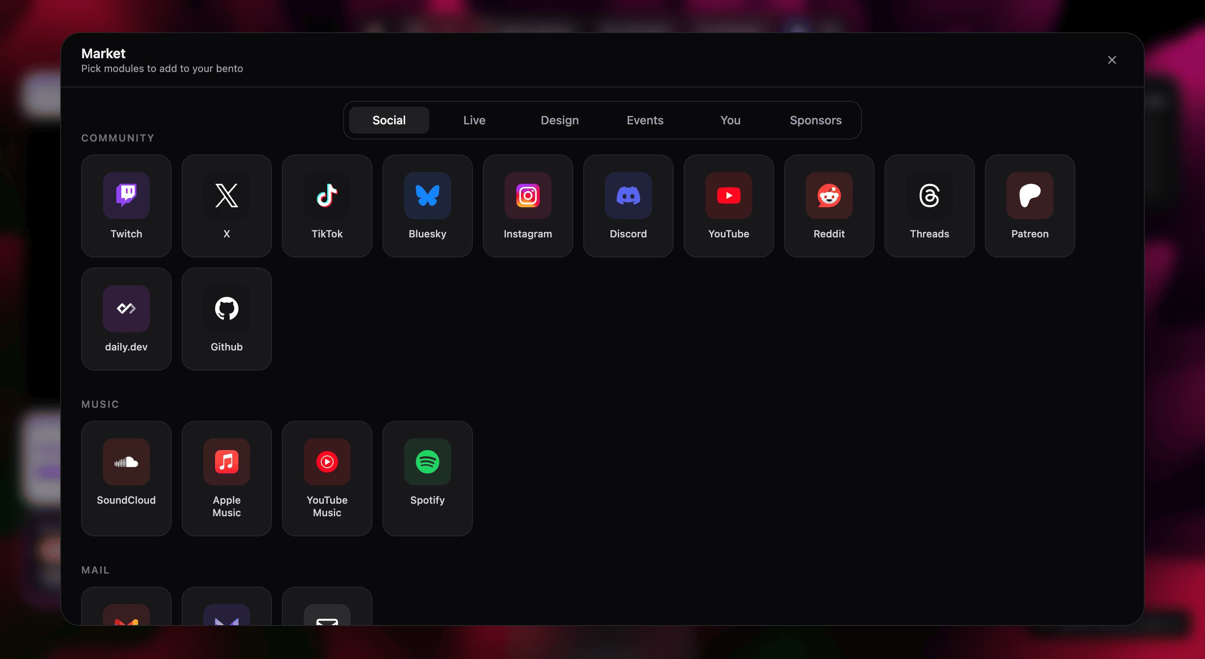Select the X social module
The image size is (1205, 659).
(x=226, y=206)
